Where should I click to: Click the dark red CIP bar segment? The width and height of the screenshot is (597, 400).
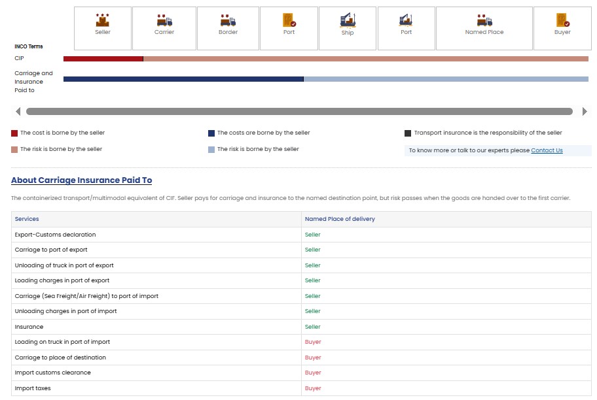click(103, 59)
